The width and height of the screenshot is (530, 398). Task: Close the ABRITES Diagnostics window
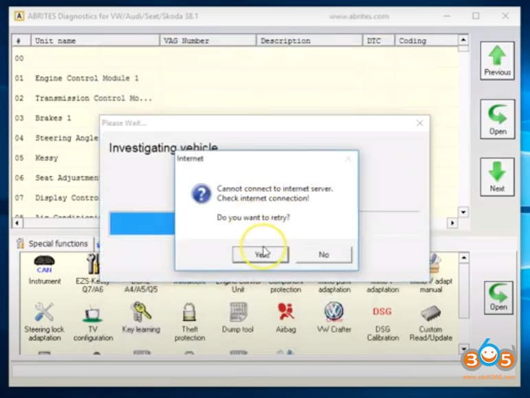point(505,16)
